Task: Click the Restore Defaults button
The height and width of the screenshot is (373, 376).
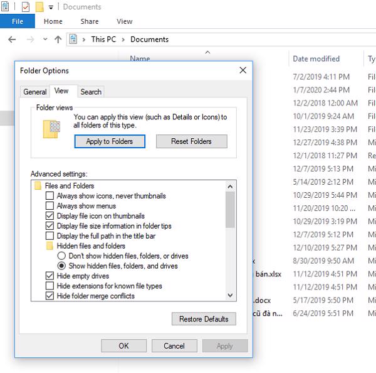Action: (204, 319)
